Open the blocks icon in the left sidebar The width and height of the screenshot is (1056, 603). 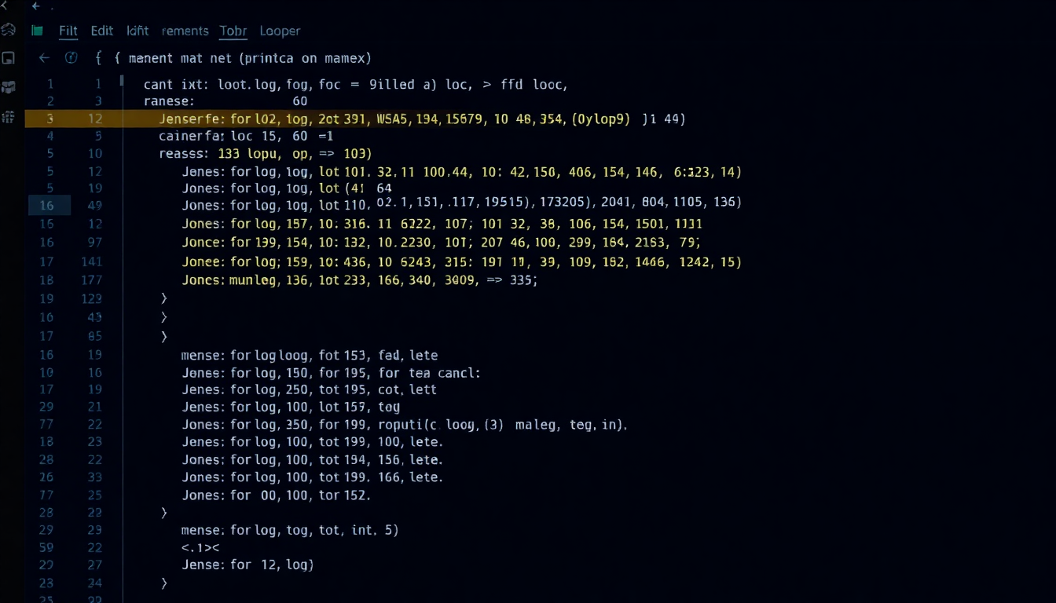pos(9,87)
